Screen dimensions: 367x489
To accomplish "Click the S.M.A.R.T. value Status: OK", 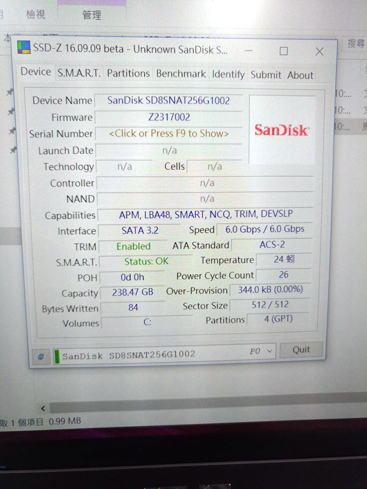I will [x=146, y=261].
